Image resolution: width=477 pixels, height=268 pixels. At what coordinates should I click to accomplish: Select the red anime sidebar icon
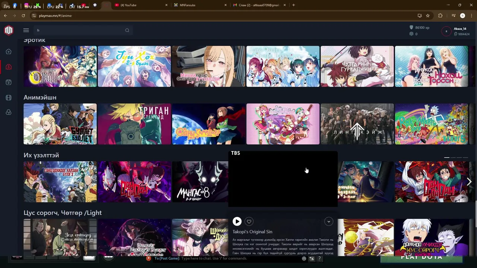tap(9, 67)
